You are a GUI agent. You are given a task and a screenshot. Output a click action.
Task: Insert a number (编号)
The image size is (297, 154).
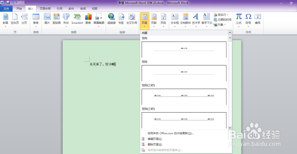(x=257, y=19)
